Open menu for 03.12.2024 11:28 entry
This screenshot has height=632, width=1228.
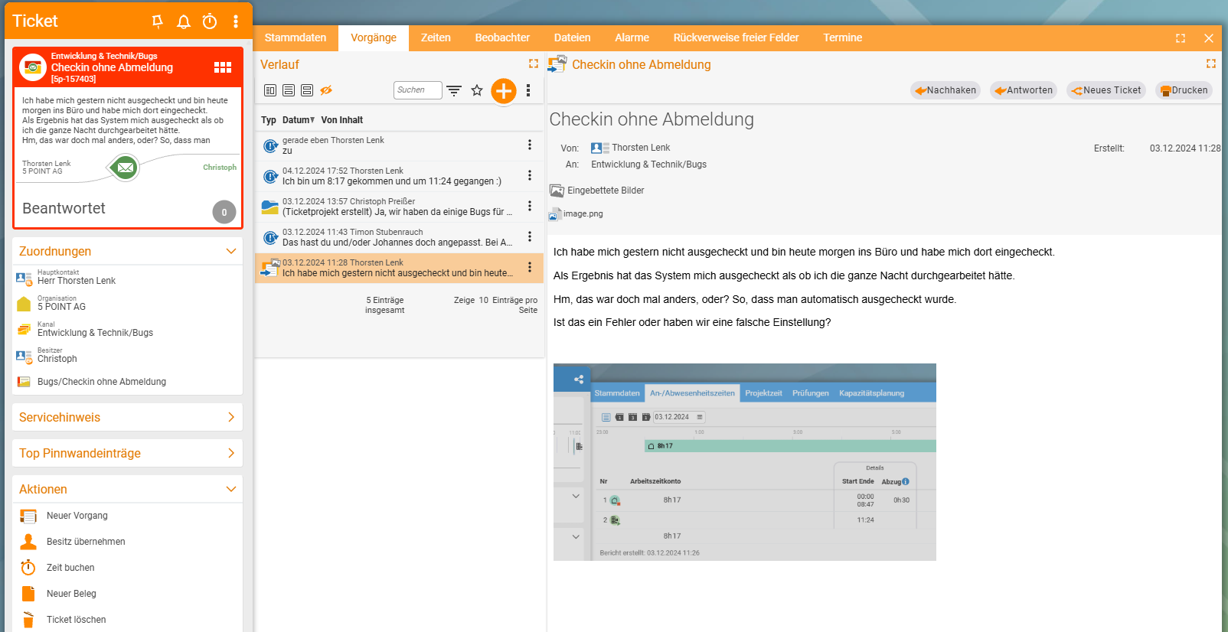point(530,267)
